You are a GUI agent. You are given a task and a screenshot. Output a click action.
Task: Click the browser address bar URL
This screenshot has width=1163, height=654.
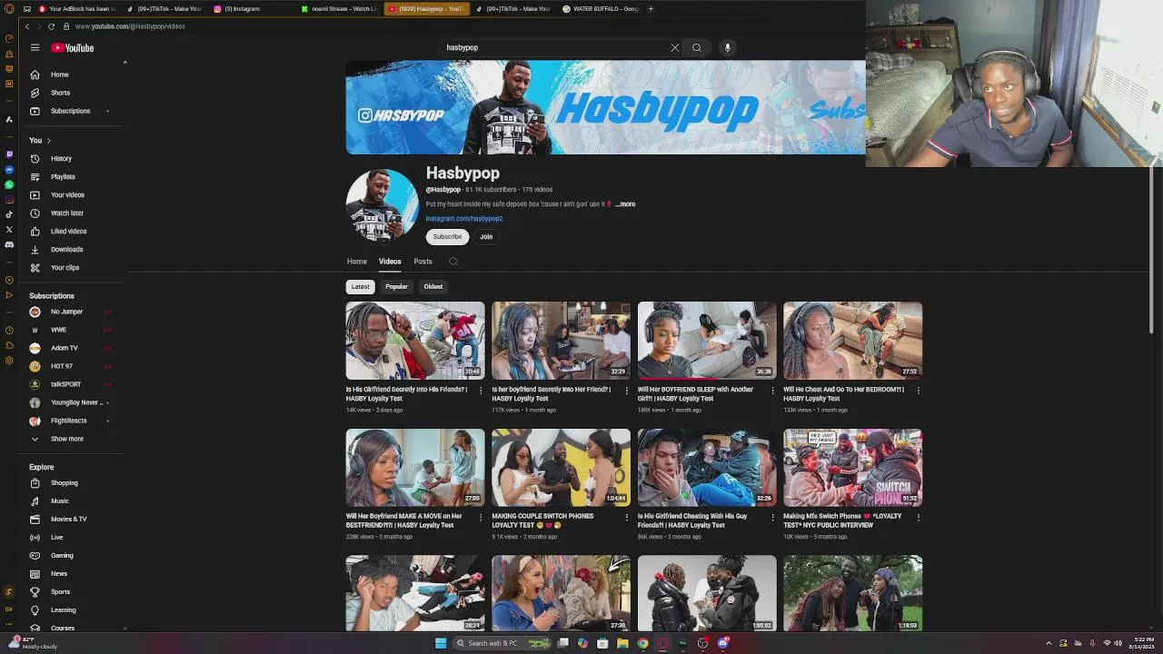point(130,26)
